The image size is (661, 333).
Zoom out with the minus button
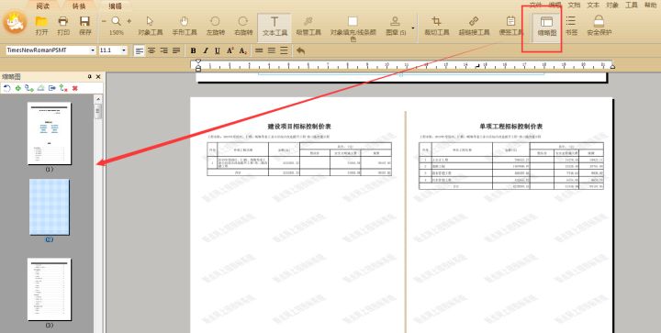(104, 21)
